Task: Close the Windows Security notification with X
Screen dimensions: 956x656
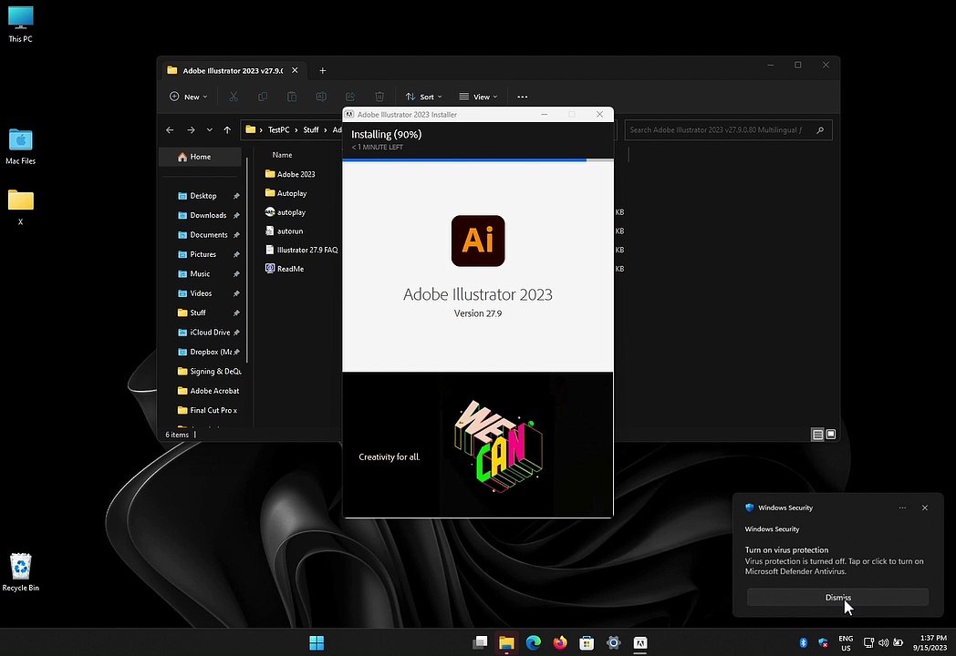Action: click(x=925, y=507)
